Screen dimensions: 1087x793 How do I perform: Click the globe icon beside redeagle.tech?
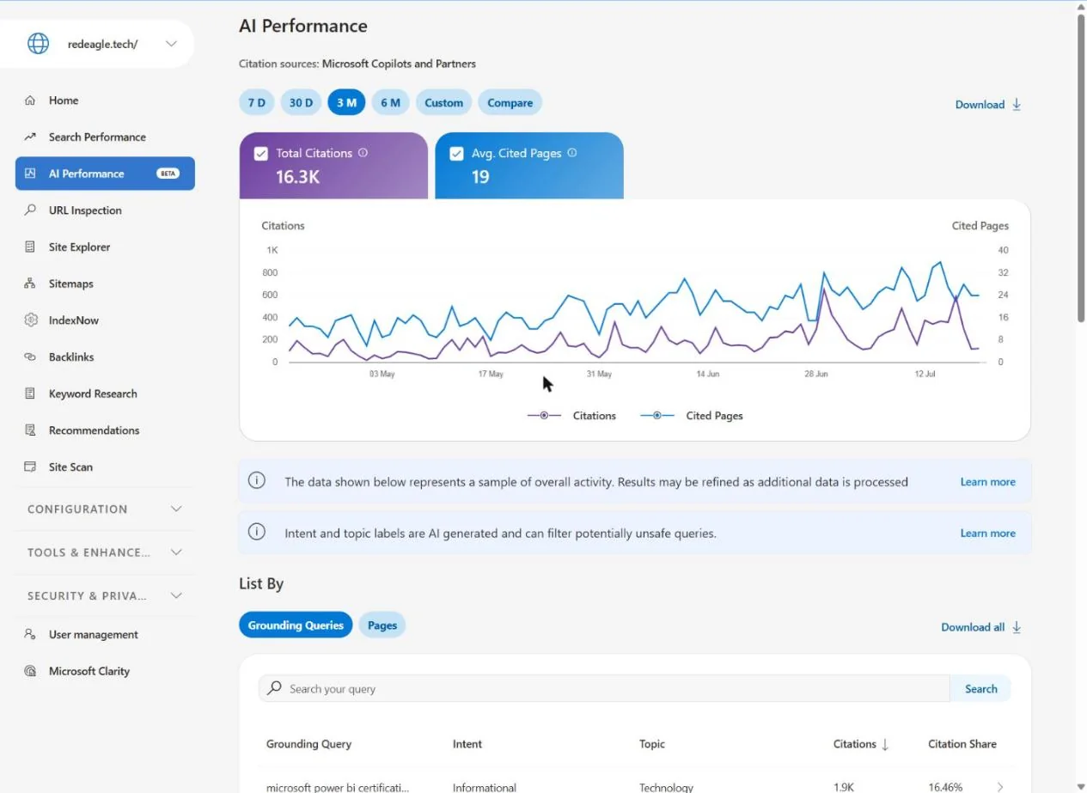39,44
